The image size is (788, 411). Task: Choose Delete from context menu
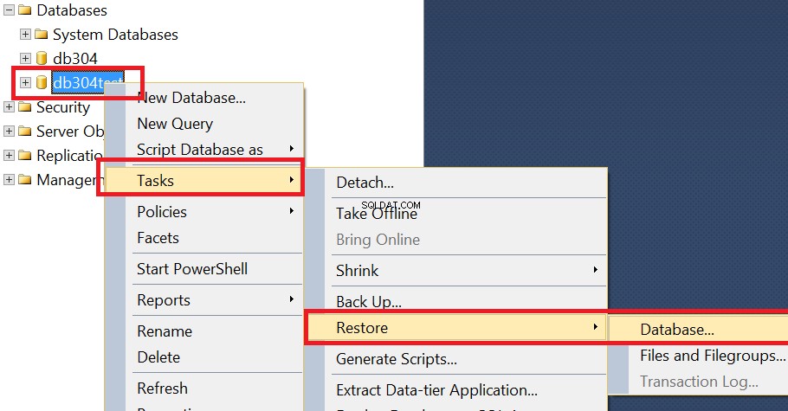point(203,357)
